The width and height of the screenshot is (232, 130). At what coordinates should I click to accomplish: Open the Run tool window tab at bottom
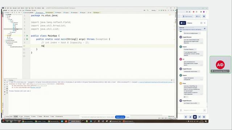click(x=16, y=116)
